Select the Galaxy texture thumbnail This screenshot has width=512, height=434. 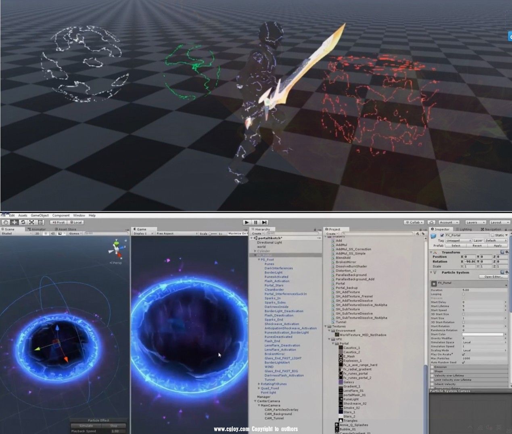[341, 382]
